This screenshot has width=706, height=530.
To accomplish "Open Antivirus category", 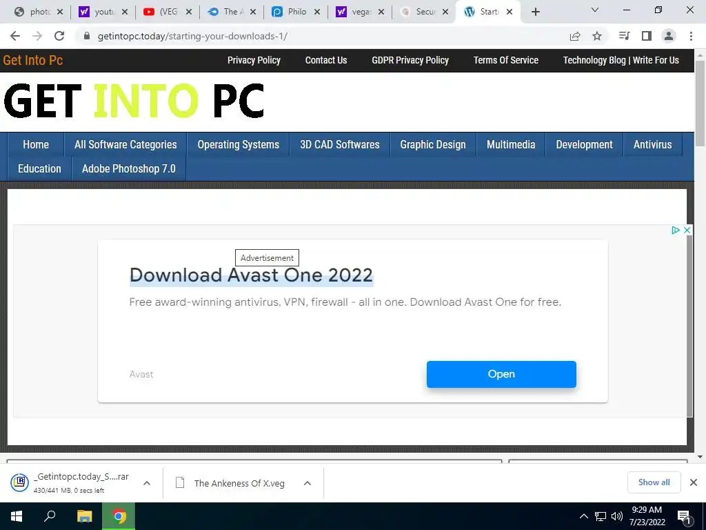I will [x=652, y=145].
